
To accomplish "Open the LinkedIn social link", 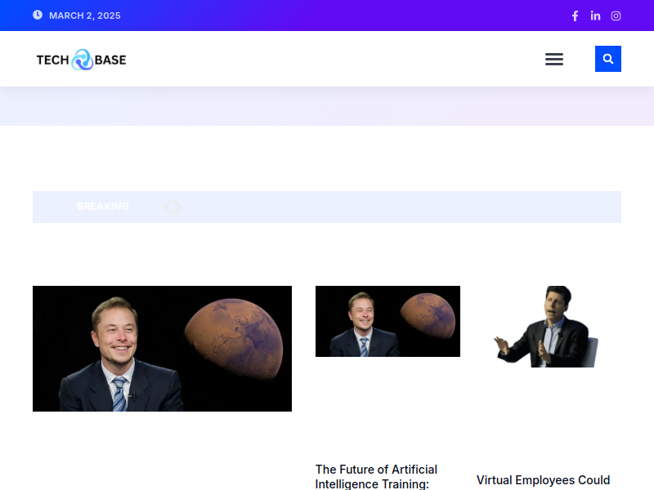I will (x=595, y=16).
